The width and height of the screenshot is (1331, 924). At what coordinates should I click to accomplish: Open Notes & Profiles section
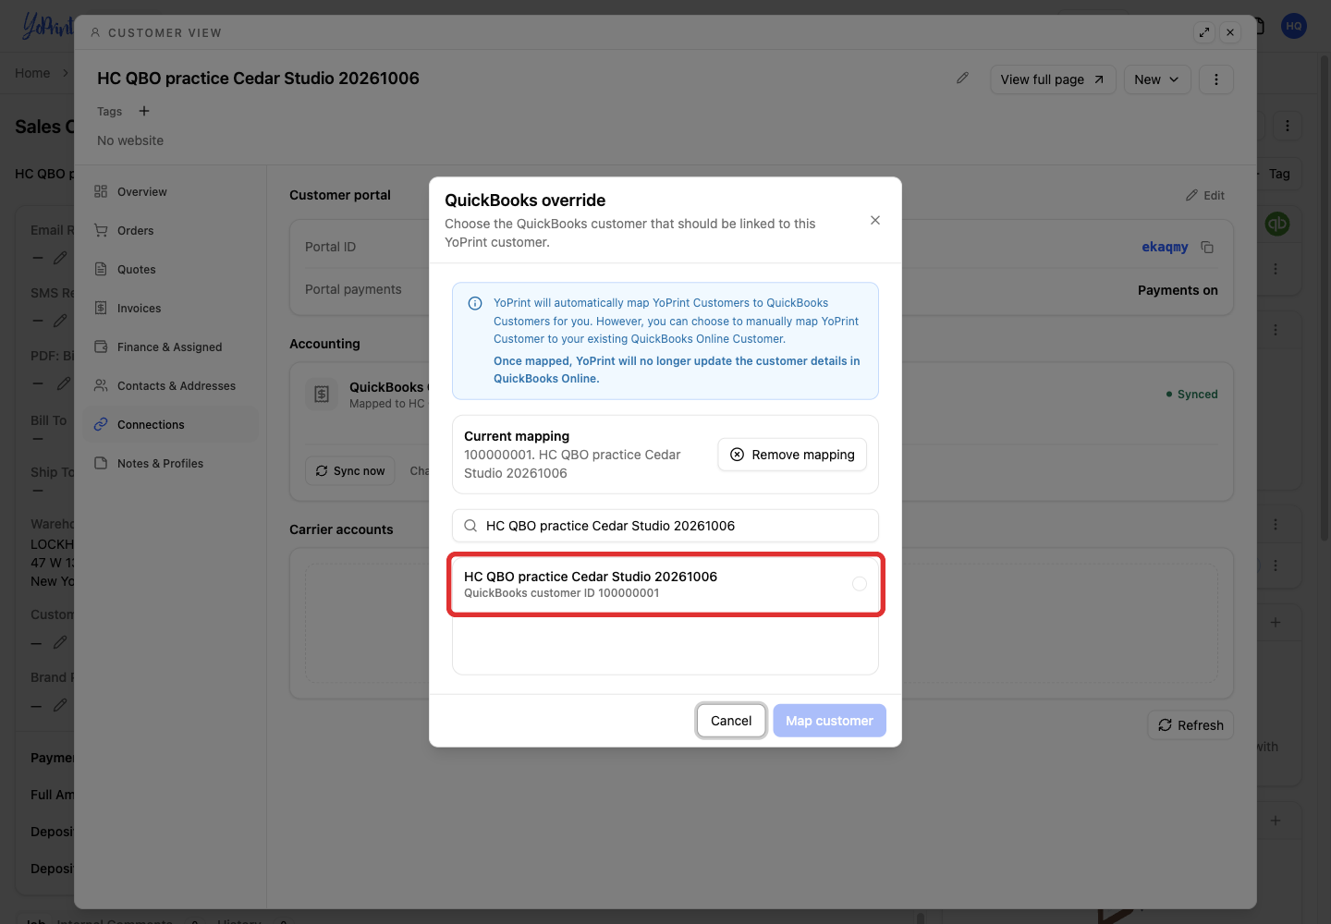170,464
